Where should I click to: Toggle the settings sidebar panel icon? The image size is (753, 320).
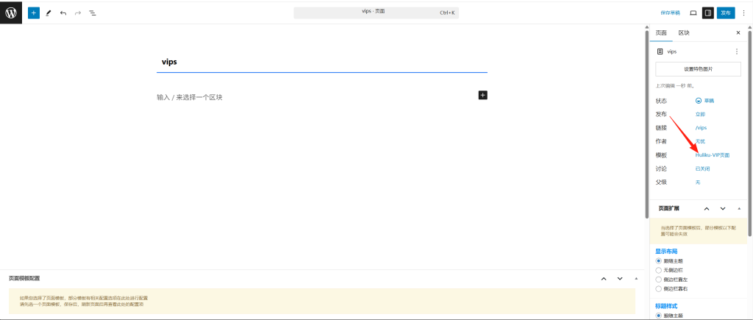(707, 13)
